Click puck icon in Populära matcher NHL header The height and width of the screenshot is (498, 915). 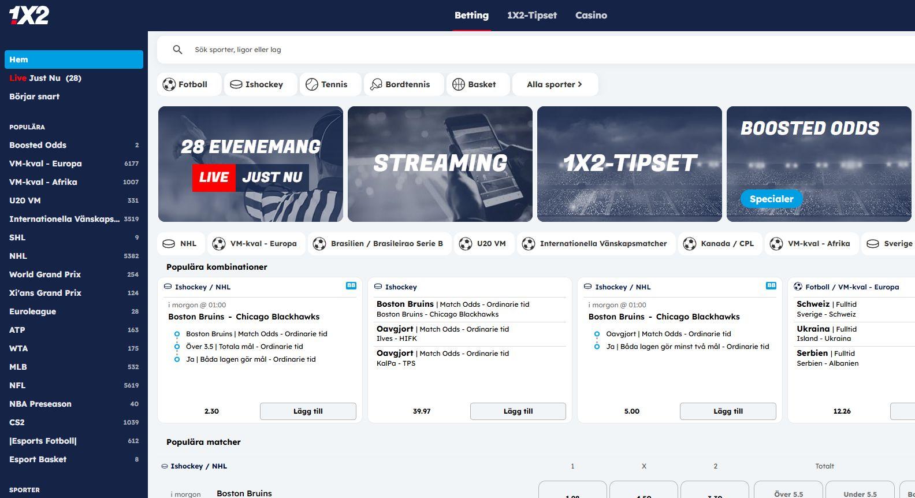[x=165, y=466]
